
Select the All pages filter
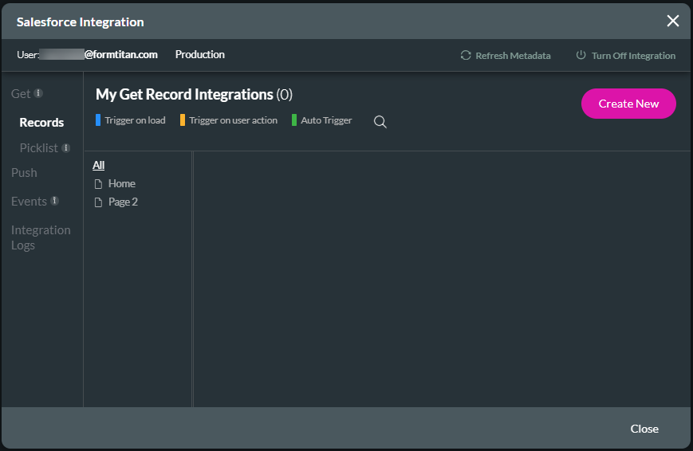click(x=99, y=165)
